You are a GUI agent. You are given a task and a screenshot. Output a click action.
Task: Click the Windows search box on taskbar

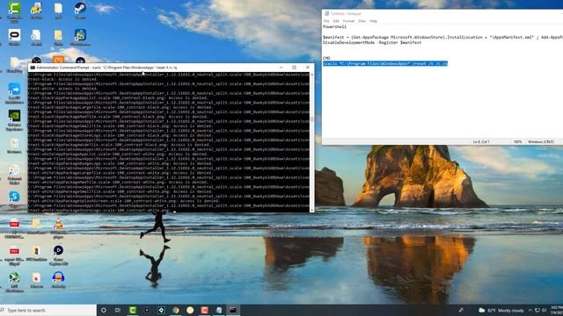click(48, 310)
